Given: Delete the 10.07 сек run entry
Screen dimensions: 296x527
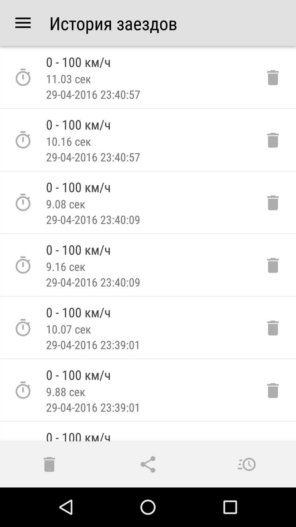Looking at the screenshot, I should [x=273, y=328].
